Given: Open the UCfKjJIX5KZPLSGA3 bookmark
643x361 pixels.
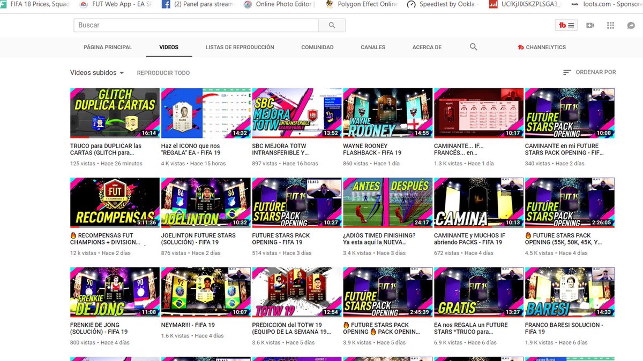Looking at the screenshot, I should 524,4.
